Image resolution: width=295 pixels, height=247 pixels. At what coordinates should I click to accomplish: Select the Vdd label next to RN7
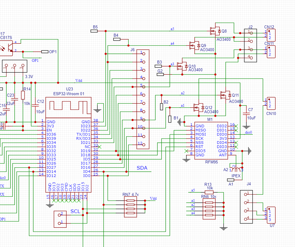(153, 199)
